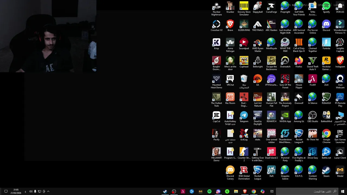Select the Dead Island 2 icon

271,153
